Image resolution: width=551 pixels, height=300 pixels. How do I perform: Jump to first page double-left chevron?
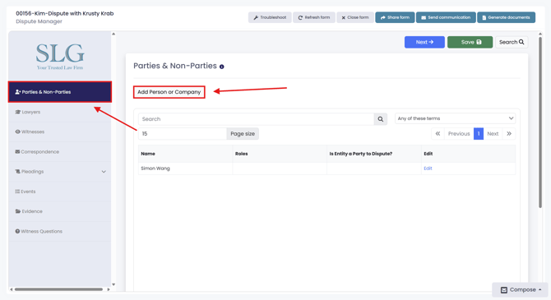click(438, 134)
